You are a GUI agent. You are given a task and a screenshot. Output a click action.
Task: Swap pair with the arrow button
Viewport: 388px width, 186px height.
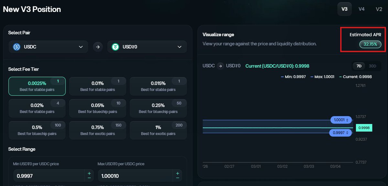[x=98, y=47]
